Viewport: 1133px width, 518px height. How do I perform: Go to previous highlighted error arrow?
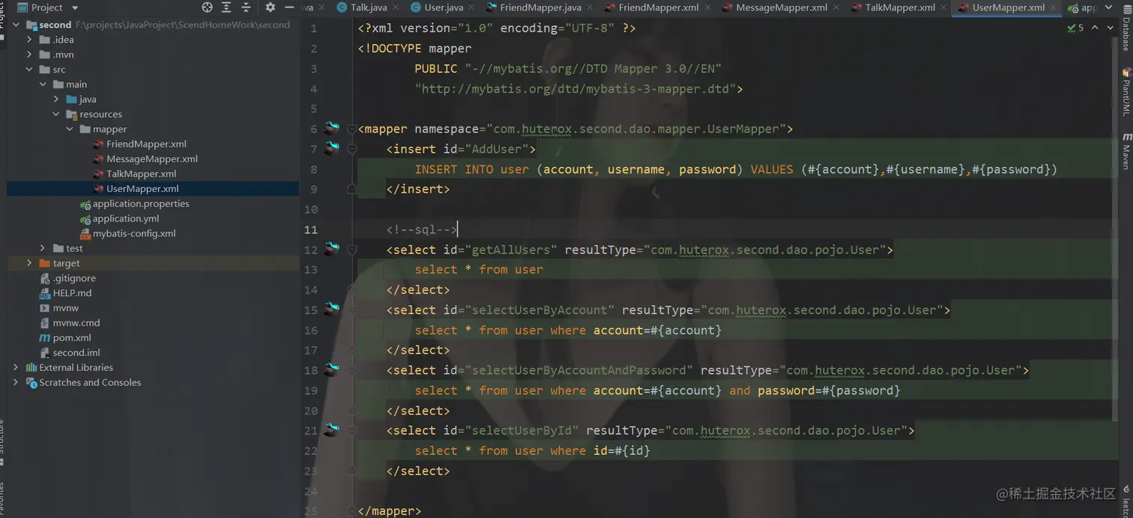click(x=1095, y=28)
